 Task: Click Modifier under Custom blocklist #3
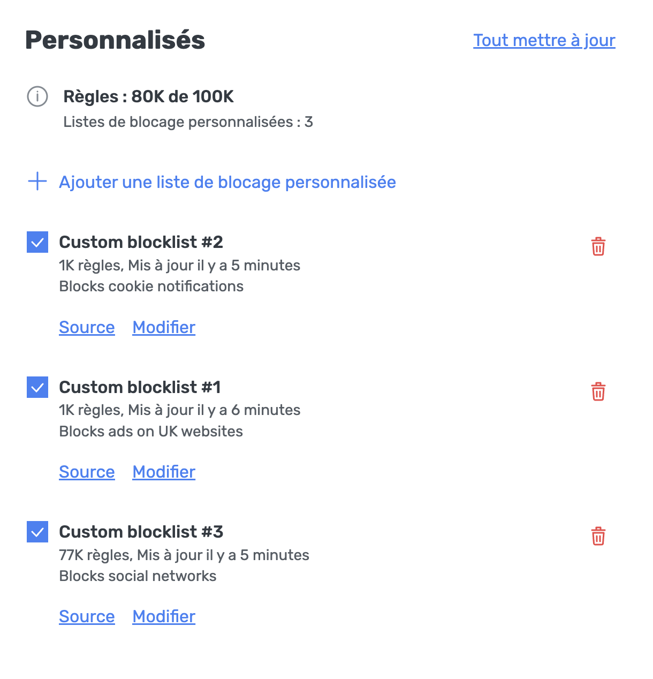(163, 616)
